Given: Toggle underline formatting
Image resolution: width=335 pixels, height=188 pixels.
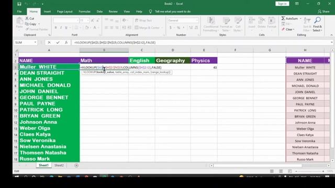Looking at the screenshot, I should coord(66,28).
